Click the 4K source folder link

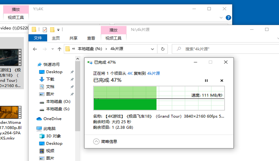point(130,73)
